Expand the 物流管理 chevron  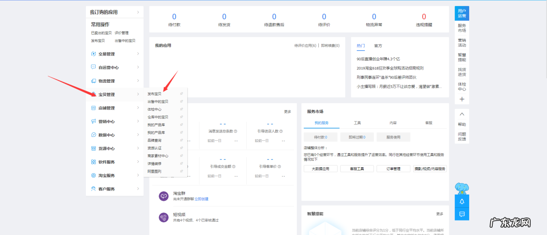click(138, 81)
